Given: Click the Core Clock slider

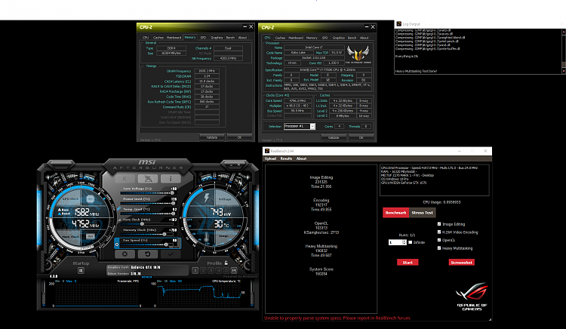Looking at the screenshot, I should coord(148,224).
